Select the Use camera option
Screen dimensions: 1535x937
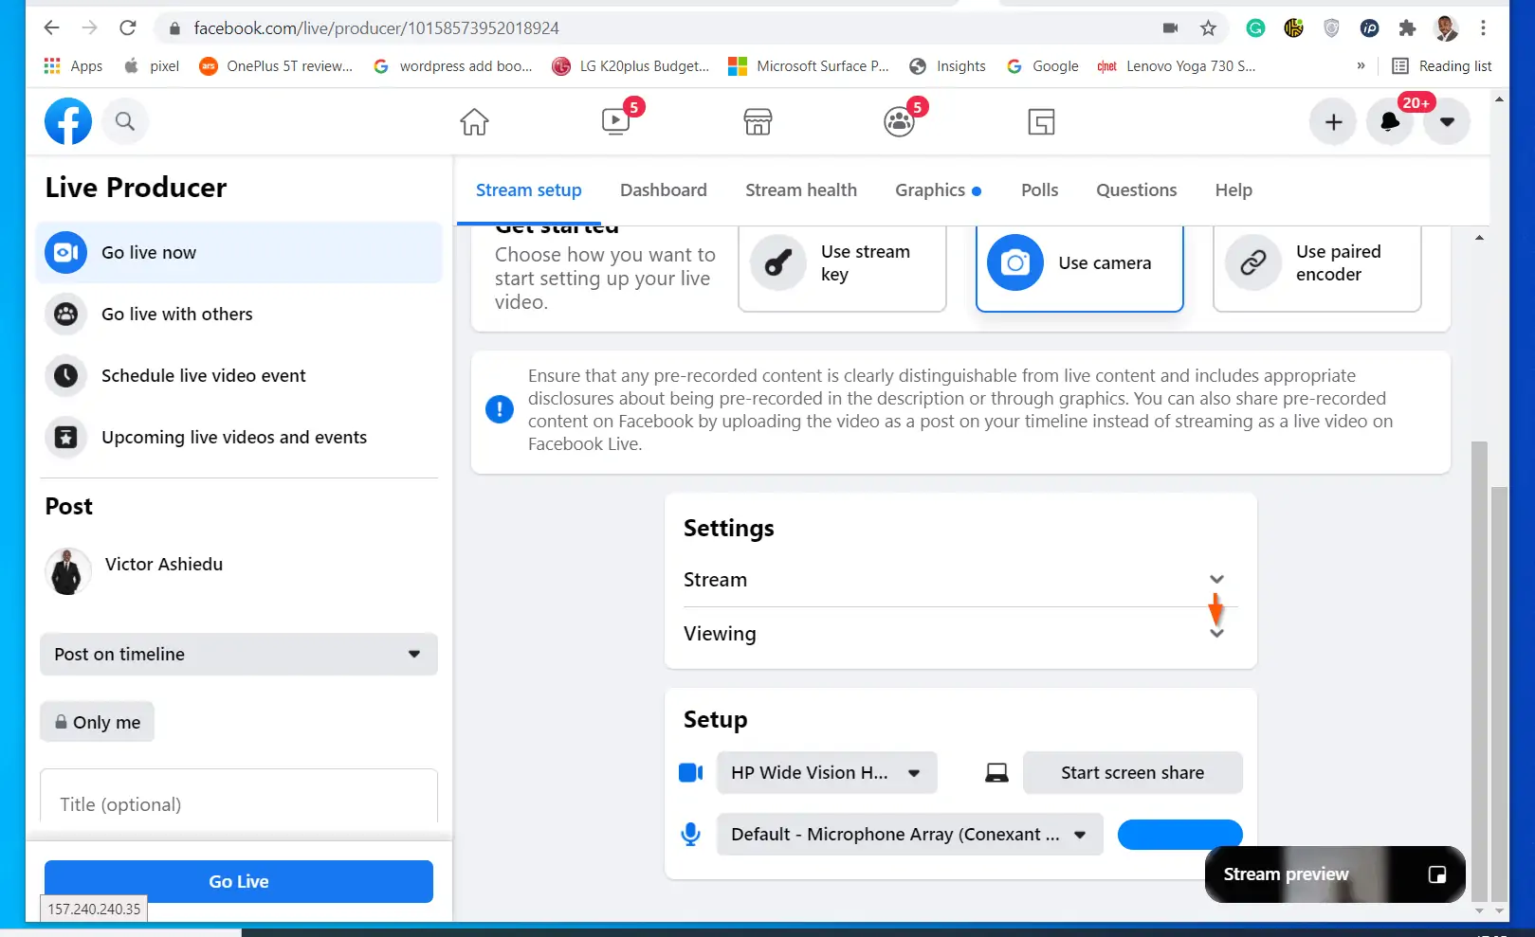coord(1079,263)
